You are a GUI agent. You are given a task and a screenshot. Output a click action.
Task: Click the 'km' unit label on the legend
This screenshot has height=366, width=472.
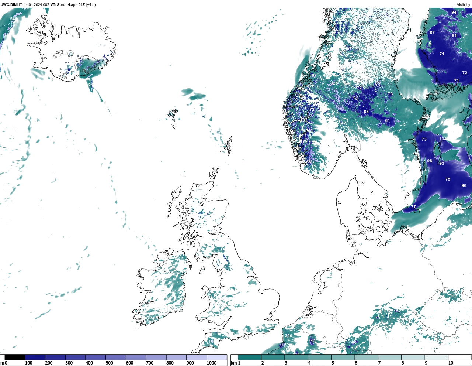click(233, 363)
